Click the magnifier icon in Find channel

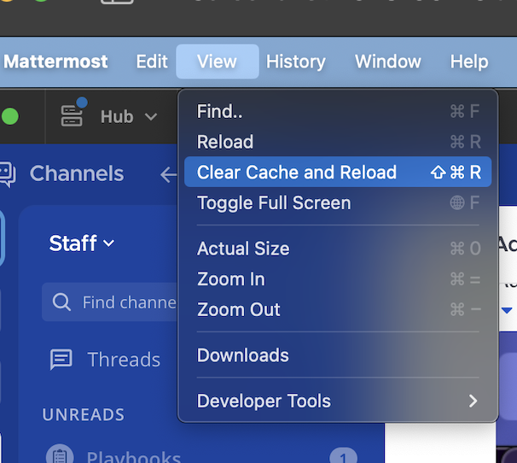(61, 302)
